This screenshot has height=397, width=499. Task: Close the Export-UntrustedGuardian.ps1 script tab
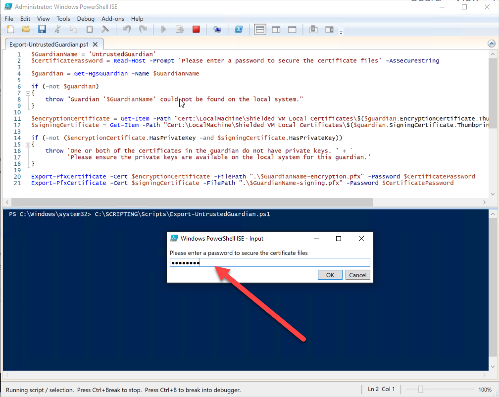pyautogui.click(x=95, y=45)
